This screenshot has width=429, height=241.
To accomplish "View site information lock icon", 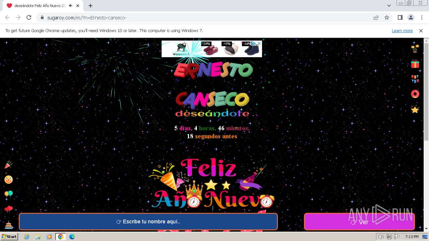I will (42, 17).
